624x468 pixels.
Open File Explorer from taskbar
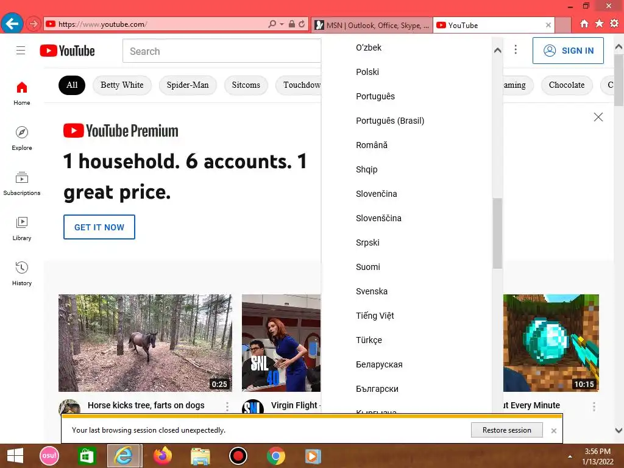point(200,456)
